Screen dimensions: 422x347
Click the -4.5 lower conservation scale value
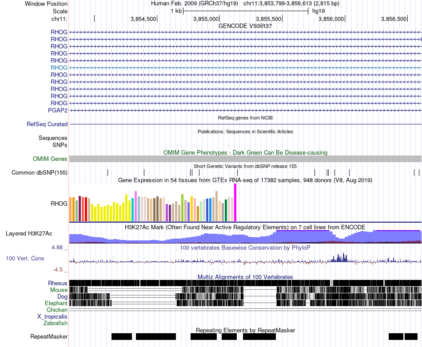coord(58,270)
